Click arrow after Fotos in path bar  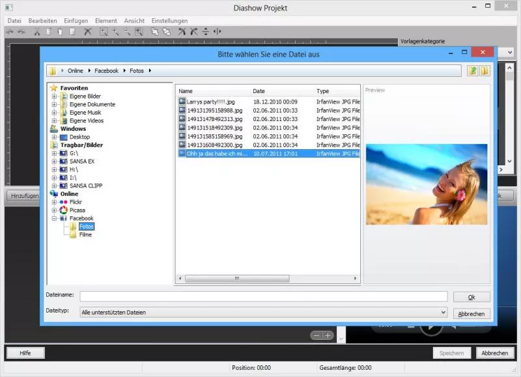tap(150, 71)
